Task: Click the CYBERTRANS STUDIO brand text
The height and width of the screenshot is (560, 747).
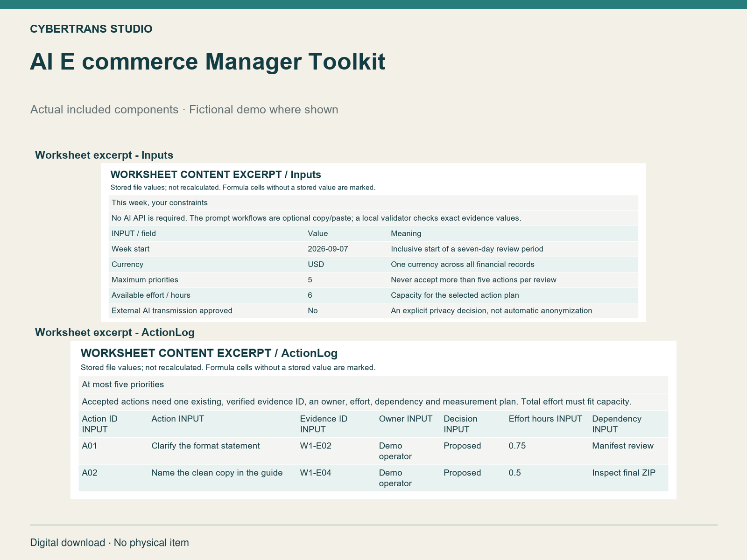Action: point(91,29)
